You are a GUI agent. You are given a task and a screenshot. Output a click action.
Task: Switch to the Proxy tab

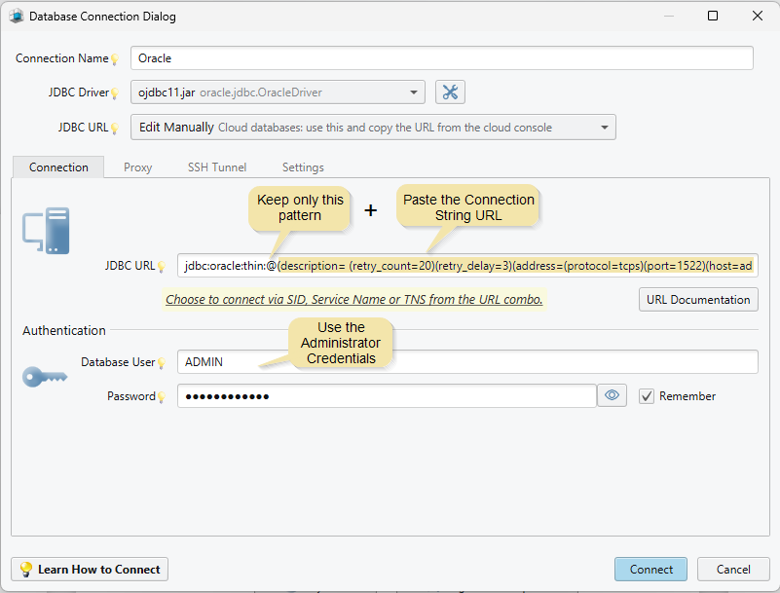tap(137, 167)
